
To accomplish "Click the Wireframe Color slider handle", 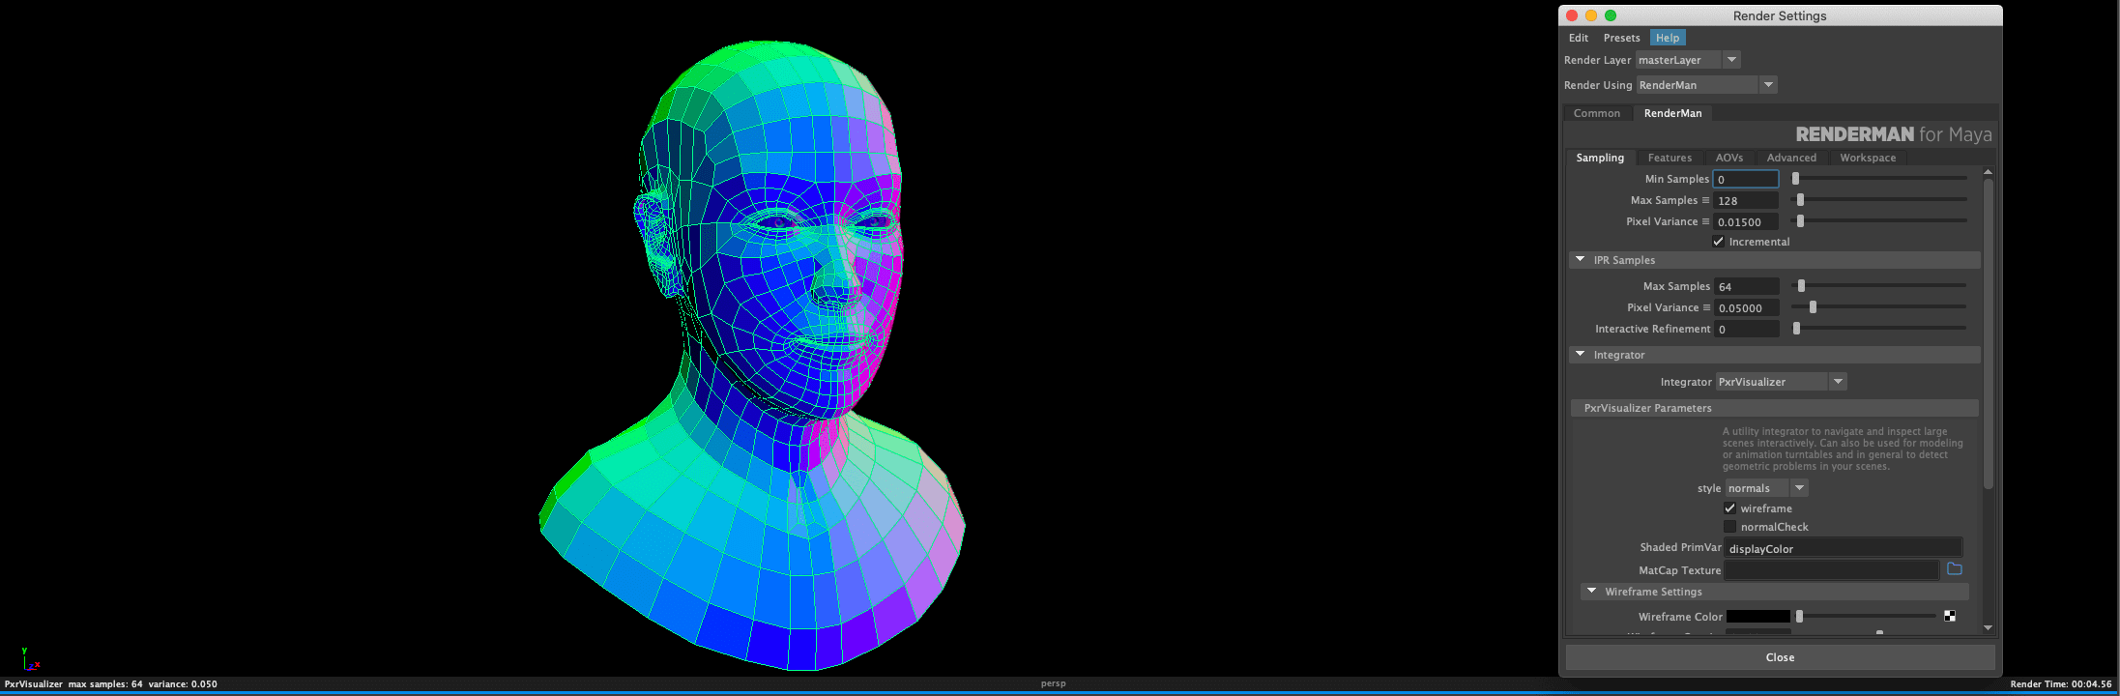I will [1799, 616].
